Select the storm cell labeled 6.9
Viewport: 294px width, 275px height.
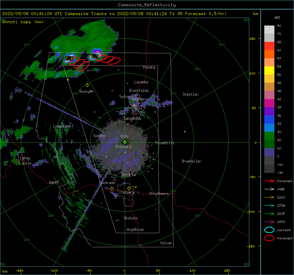click(x=95, y=57)
